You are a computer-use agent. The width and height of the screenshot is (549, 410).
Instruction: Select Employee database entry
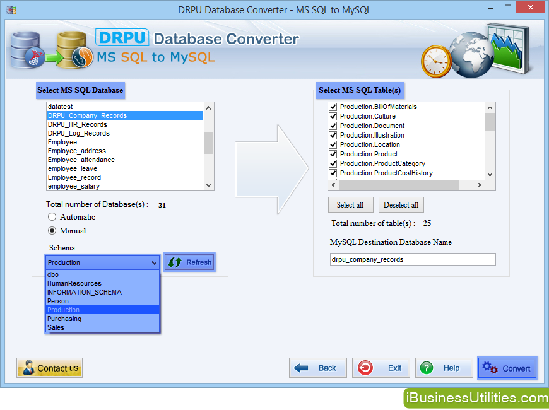(x=125, y=142)
